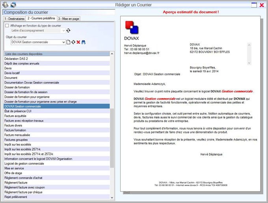
Task: Select État de présence CUI
Action: (x=57, y=111)
